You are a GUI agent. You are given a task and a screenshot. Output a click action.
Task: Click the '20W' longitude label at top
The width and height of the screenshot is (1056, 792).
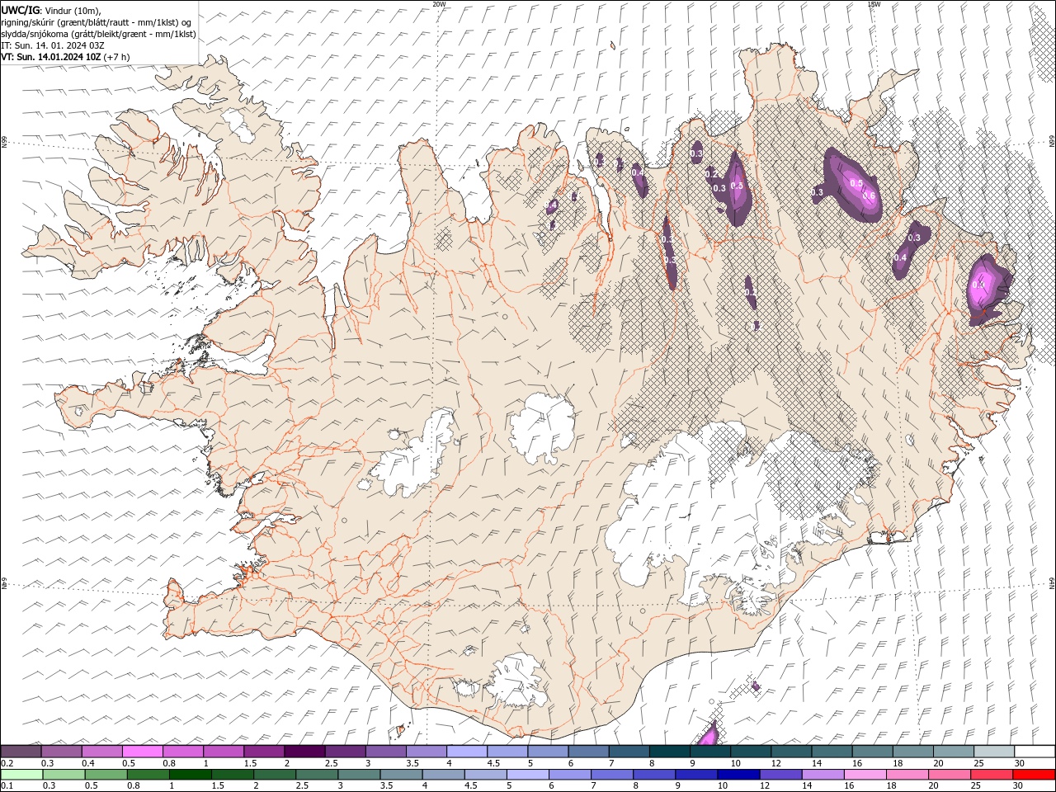439,4
